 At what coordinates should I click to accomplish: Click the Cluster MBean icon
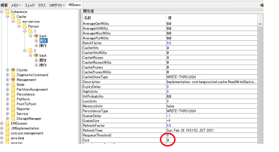[x=13, y=70]
